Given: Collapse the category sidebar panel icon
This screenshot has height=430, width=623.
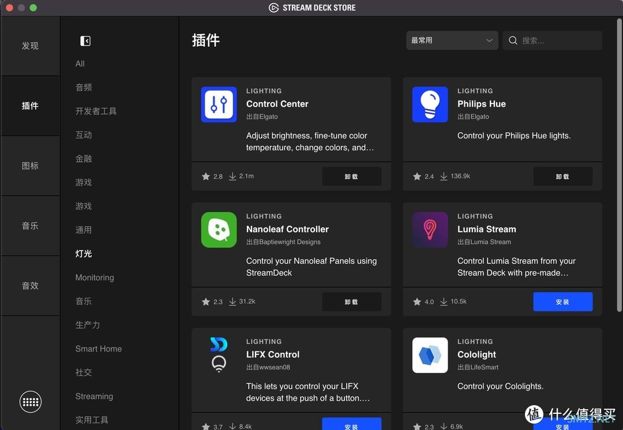Looking at the screenshot, I should point(85,41).
